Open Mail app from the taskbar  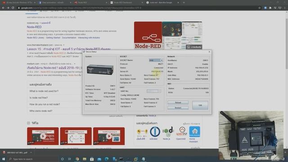click(99, 159)
